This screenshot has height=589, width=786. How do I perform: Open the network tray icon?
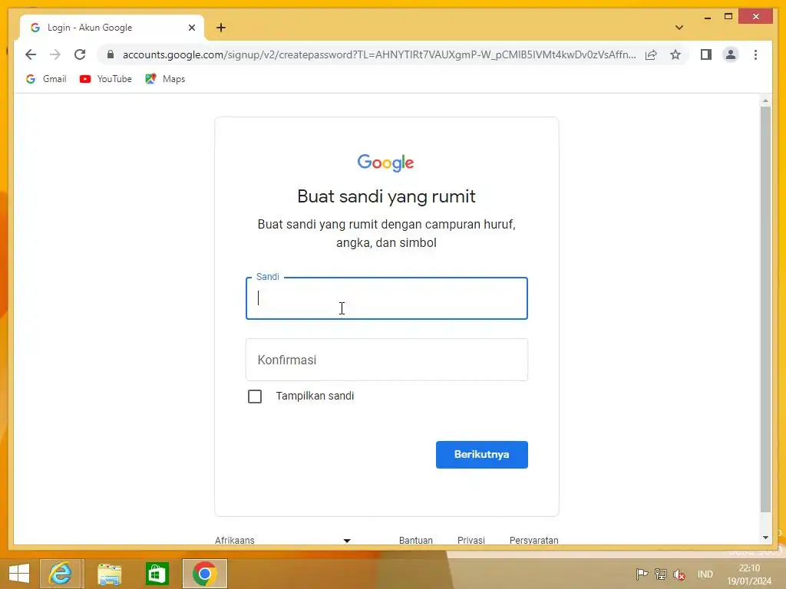tap(661, 574)
